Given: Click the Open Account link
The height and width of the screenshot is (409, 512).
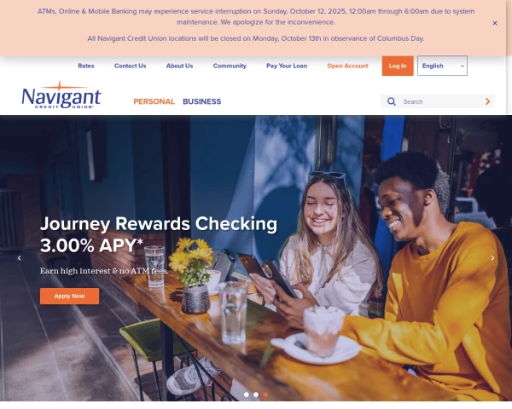Looking at the screenshot, I should 347,66.
